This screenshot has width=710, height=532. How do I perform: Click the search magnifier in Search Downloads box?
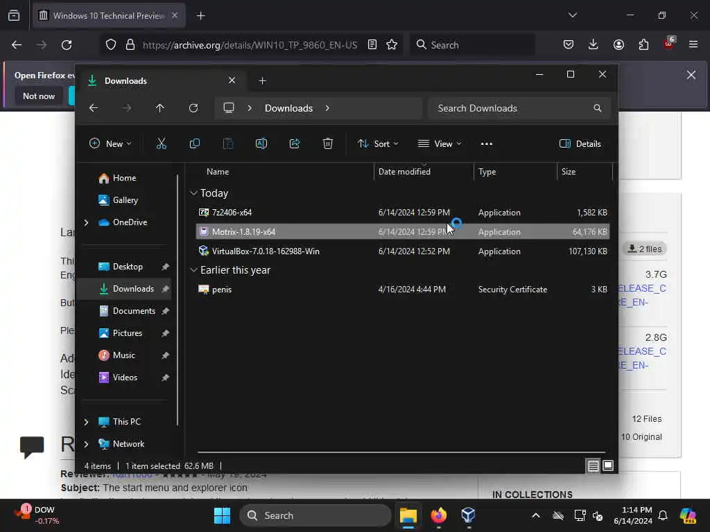pos(598,108)
